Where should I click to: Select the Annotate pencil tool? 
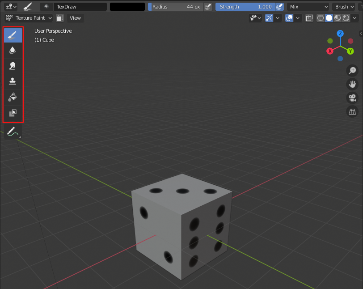pyautogui.click(x=13, y=132)
